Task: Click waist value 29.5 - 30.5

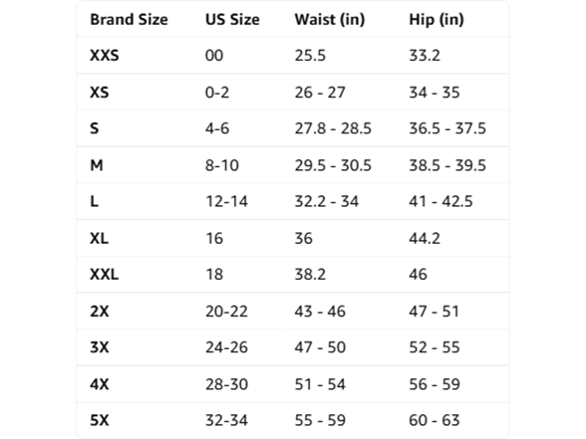Action: [x=333, y=165]
